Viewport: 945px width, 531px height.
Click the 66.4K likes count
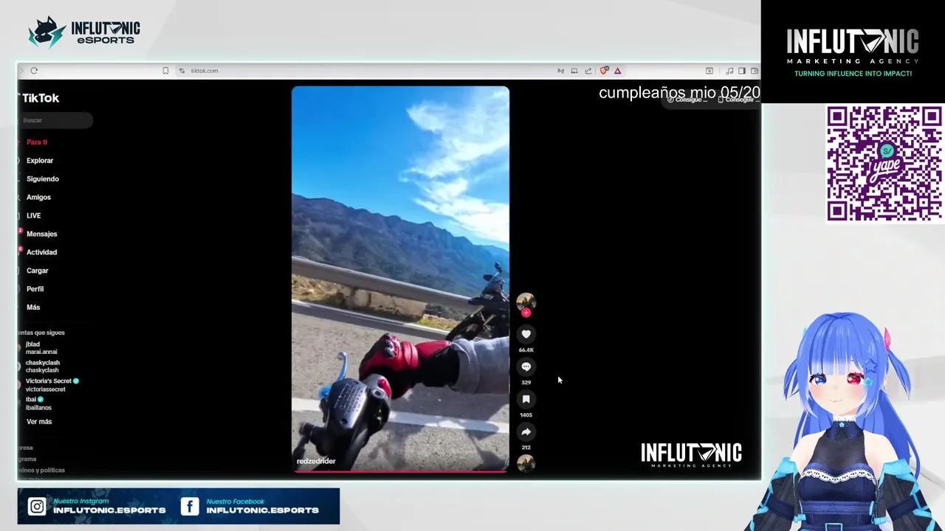tap(526, 350)
